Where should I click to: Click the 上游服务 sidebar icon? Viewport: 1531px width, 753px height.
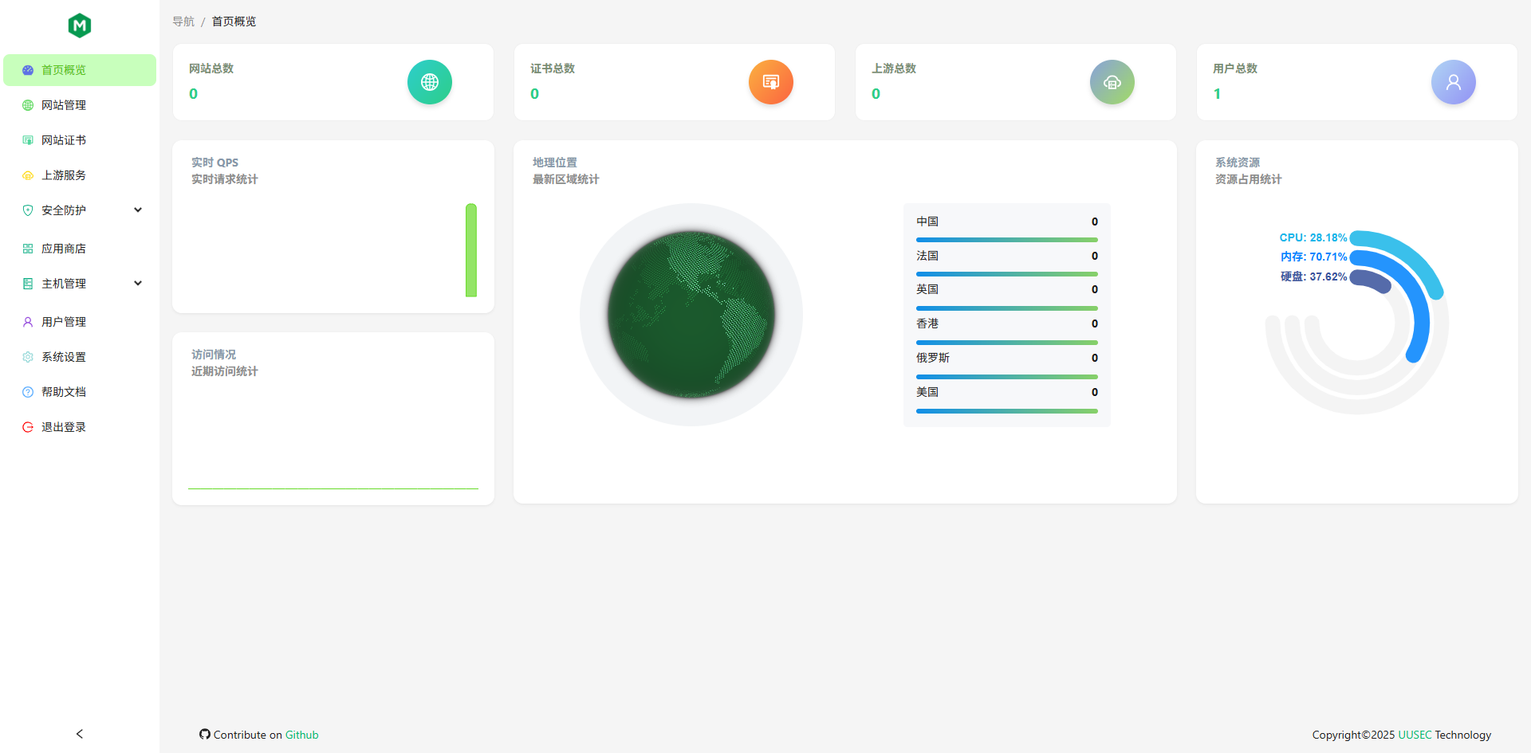[28, 175]
